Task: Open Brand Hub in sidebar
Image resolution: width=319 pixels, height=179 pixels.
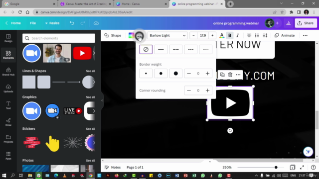Action: pos(8,72)
